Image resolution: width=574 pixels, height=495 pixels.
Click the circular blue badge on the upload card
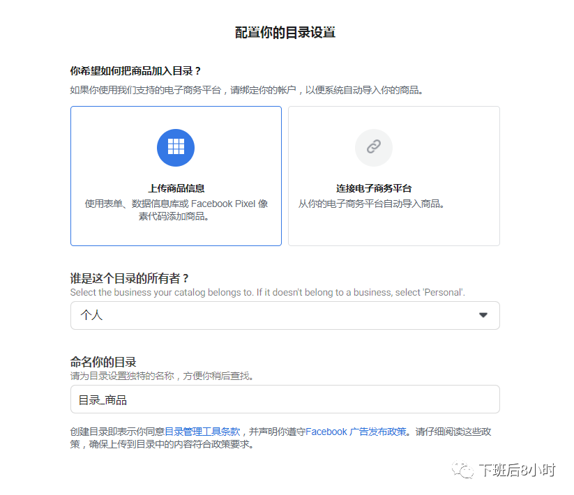(175, 147)
